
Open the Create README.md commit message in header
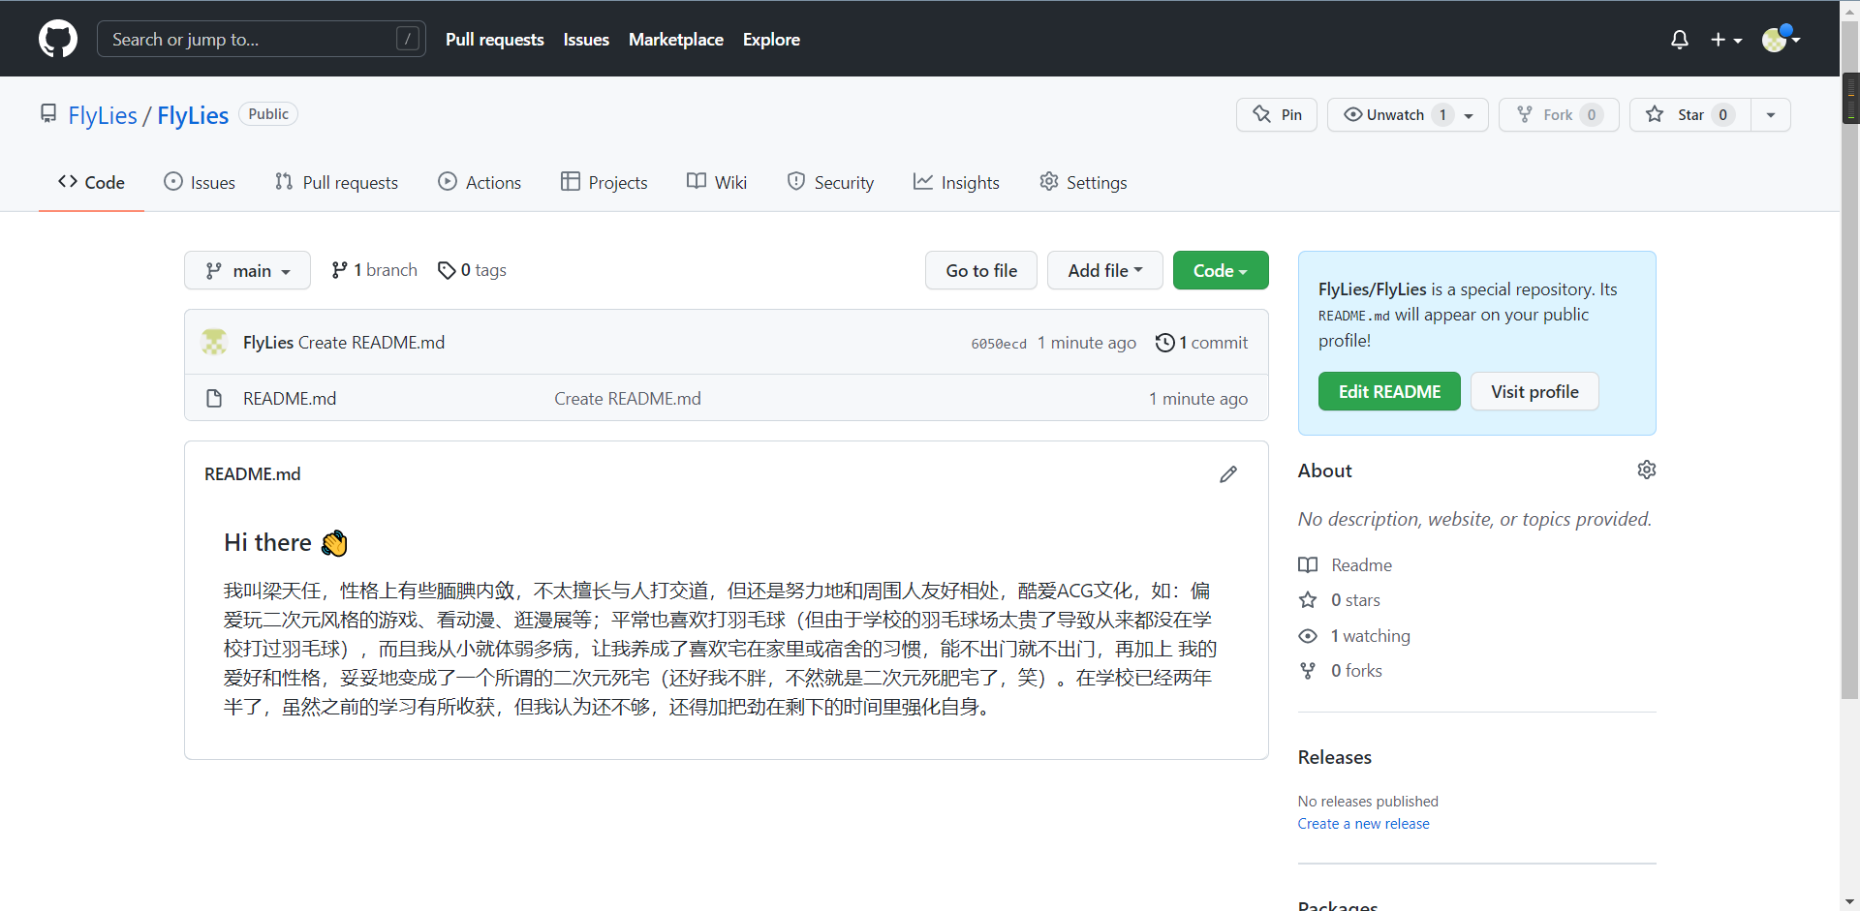[x=372, y=343]
